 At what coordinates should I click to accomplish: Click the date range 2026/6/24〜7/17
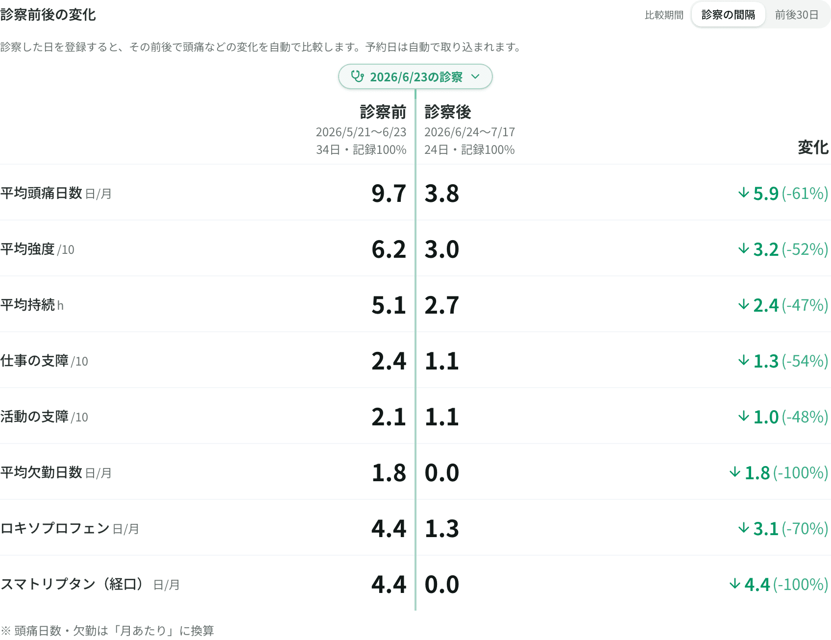click(x=469, y=132)
